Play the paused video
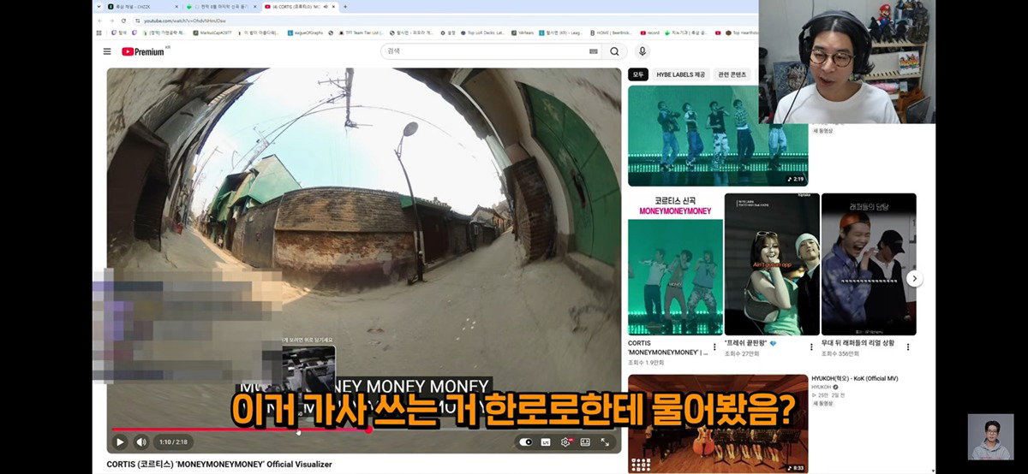The width and height of the screenshot is (1028, 474). coord(120,442)
